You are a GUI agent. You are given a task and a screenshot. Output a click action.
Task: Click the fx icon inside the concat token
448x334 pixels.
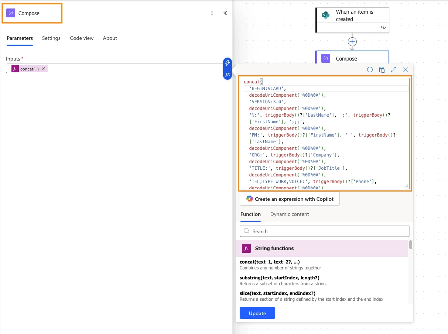click(15, 69)
